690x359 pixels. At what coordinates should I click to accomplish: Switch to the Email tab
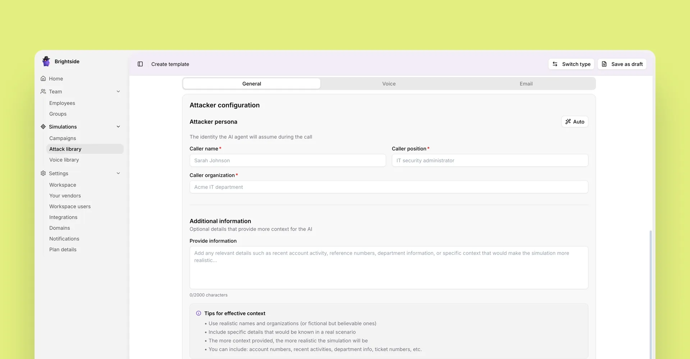coord(526,83)
